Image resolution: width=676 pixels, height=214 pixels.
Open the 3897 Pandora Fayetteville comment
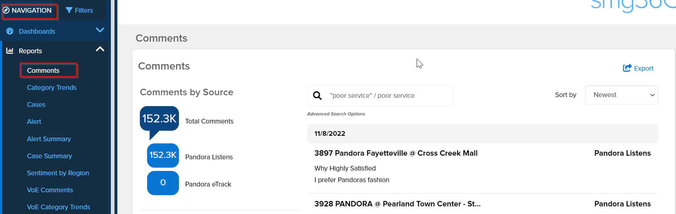[396, 153]
